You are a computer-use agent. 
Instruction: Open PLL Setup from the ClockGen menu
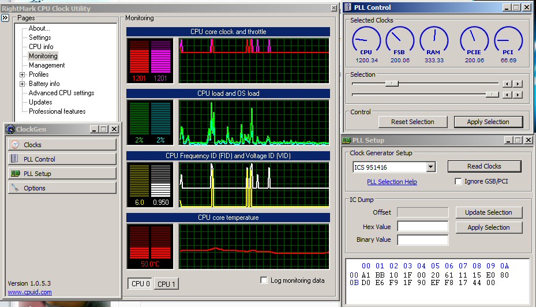[x=62, y=174]
